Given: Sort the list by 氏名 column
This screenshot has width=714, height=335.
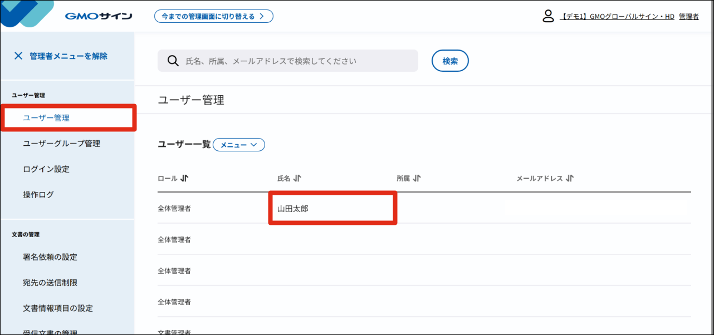Looking at the screenshot, I should (297, 179).
